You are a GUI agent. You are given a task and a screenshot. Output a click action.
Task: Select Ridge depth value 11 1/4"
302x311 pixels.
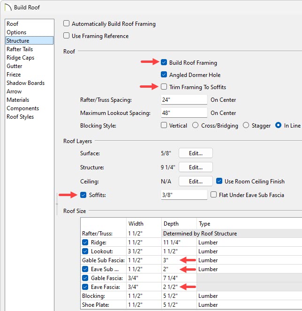(179, 243)
